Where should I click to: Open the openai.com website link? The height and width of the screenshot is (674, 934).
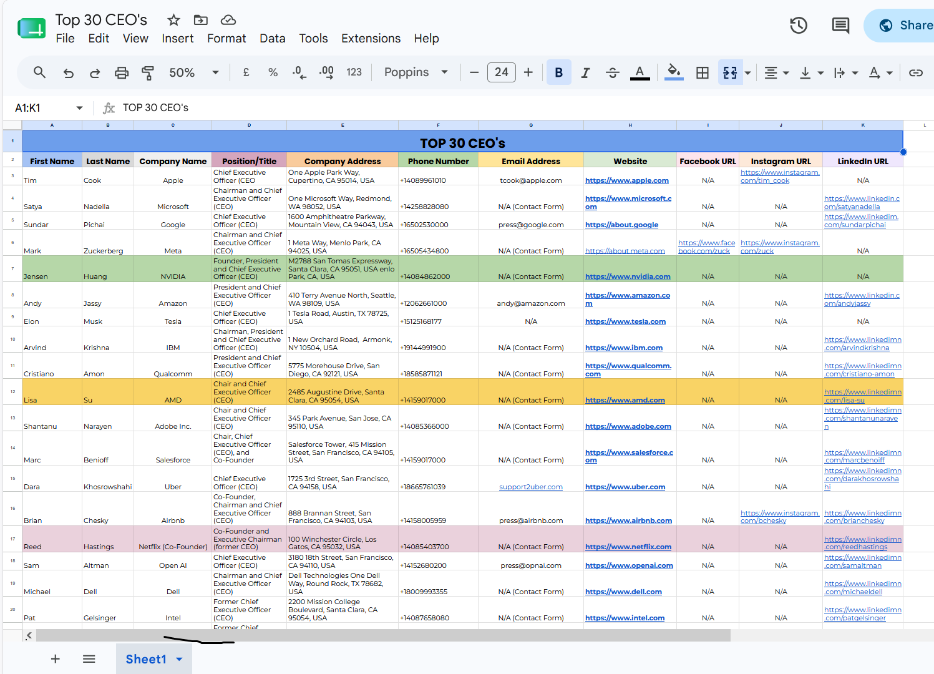(629, 565)
